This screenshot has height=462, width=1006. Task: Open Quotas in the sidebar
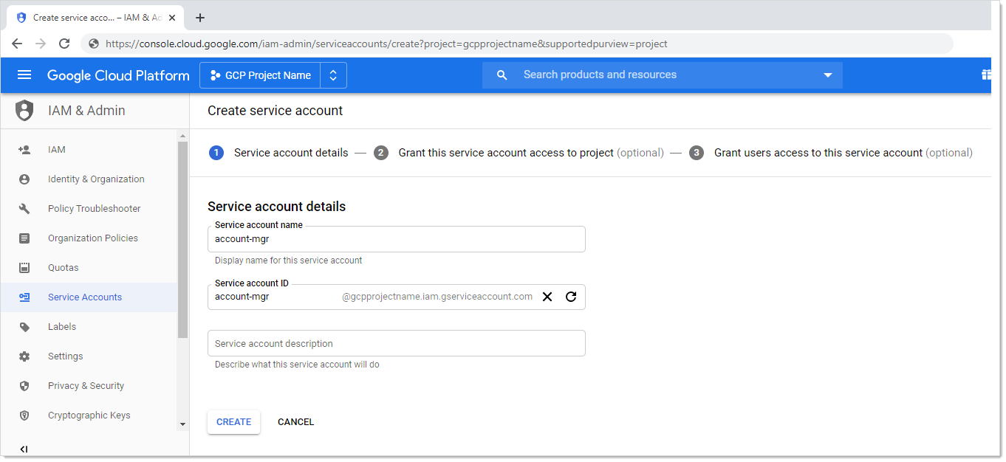[63, 268]
